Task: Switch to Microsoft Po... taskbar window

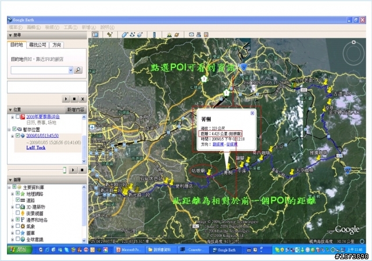Action: pos(129,250)
